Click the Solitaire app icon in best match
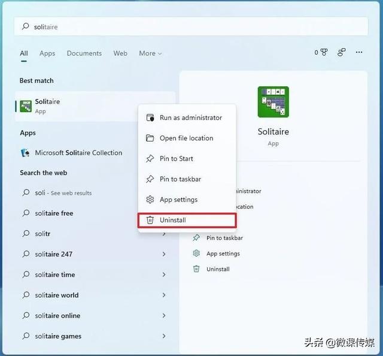Image resolution: width=383 pixels, height=356 pixels. [x=26, y=107]
